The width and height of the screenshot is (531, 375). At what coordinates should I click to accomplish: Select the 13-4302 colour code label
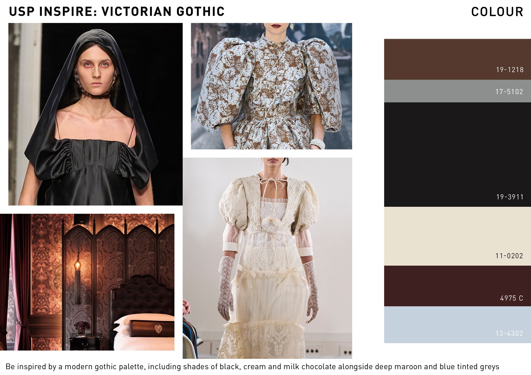pos(509,333)
